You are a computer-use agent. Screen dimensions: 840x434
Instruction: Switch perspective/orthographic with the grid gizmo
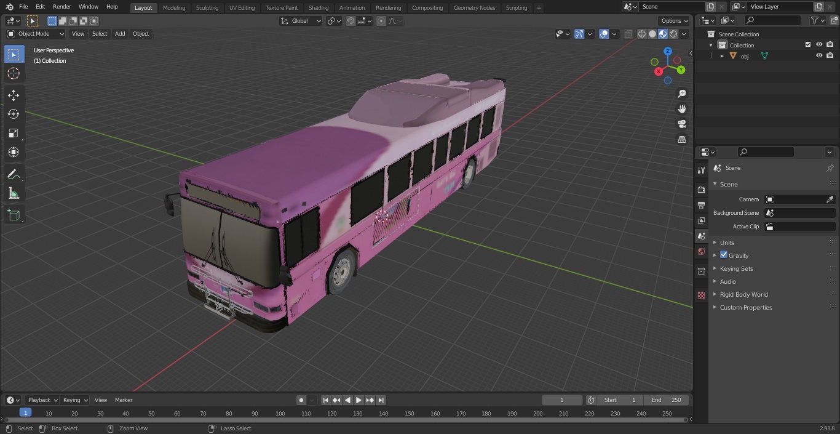click(681, 140)
